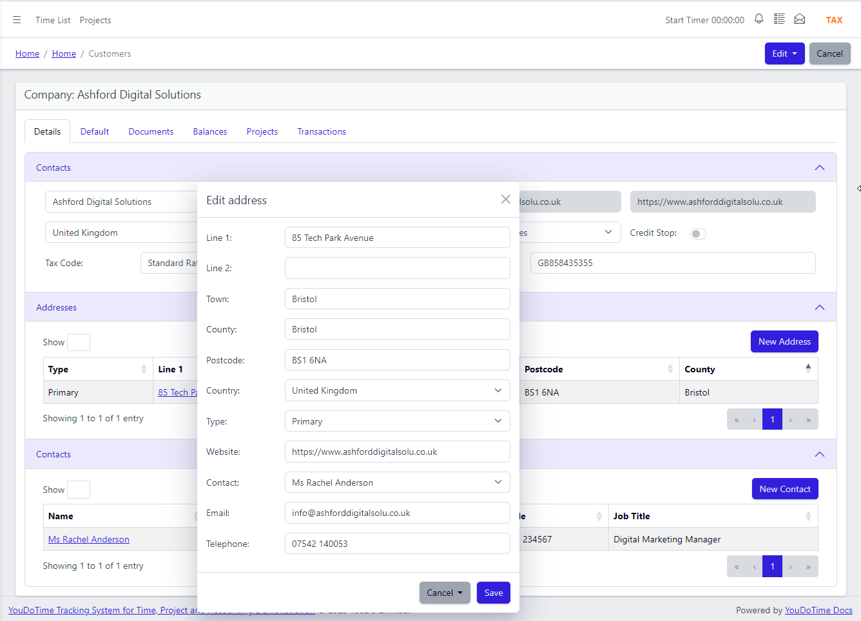The height and width of the screenshot is (621, 861).
Task: Open the Edit dropdown button
Action: click(784, 53)
